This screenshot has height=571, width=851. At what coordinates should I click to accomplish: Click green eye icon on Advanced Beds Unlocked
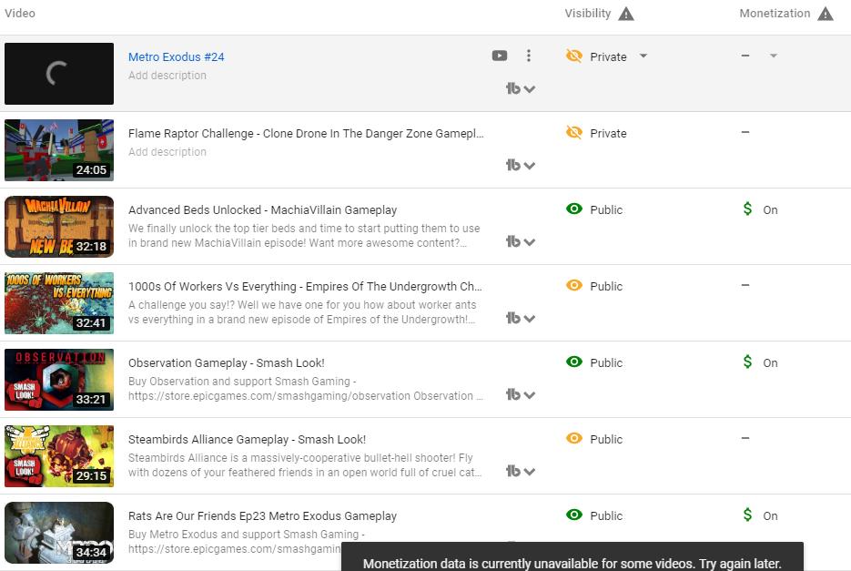(x=573, y=209)
